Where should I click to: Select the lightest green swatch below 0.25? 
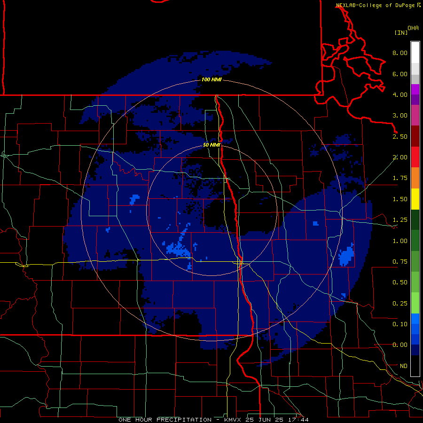click(415, 303)
